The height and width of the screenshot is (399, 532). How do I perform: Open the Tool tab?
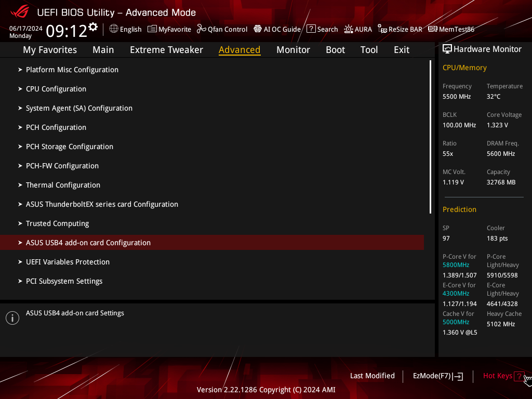[x=369, y=50]
